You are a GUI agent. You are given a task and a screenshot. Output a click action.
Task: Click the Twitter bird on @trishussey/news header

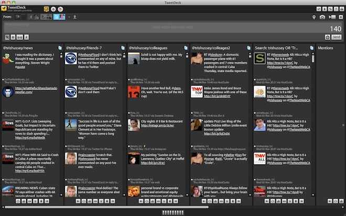[60, 48]
